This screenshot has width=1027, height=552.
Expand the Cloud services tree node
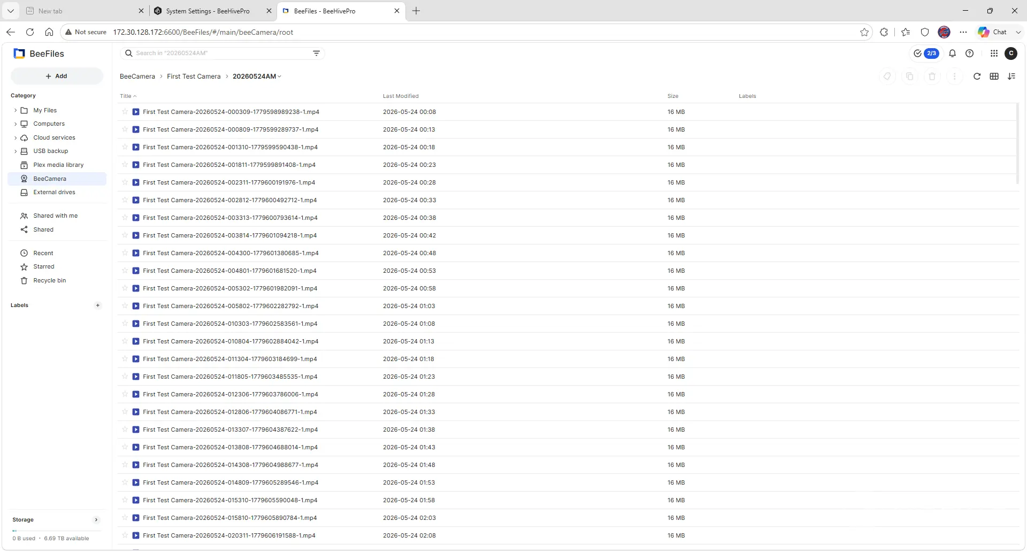[x=15, y=137]
